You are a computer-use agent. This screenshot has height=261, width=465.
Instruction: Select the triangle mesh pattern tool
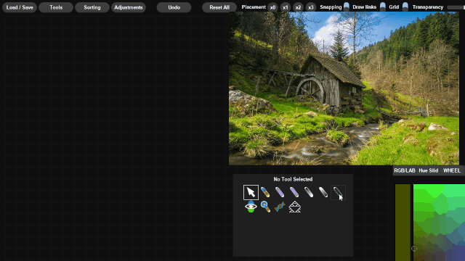point(294,207)
